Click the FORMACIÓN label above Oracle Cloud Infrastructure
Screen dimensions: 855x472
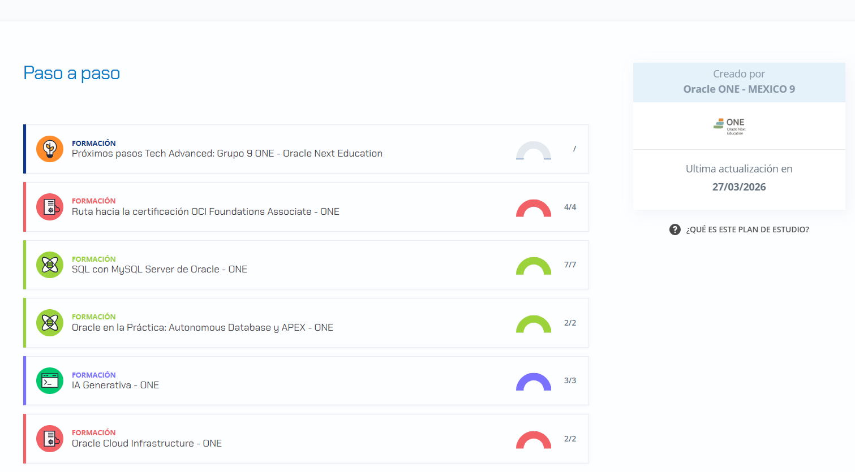point(94,433)
